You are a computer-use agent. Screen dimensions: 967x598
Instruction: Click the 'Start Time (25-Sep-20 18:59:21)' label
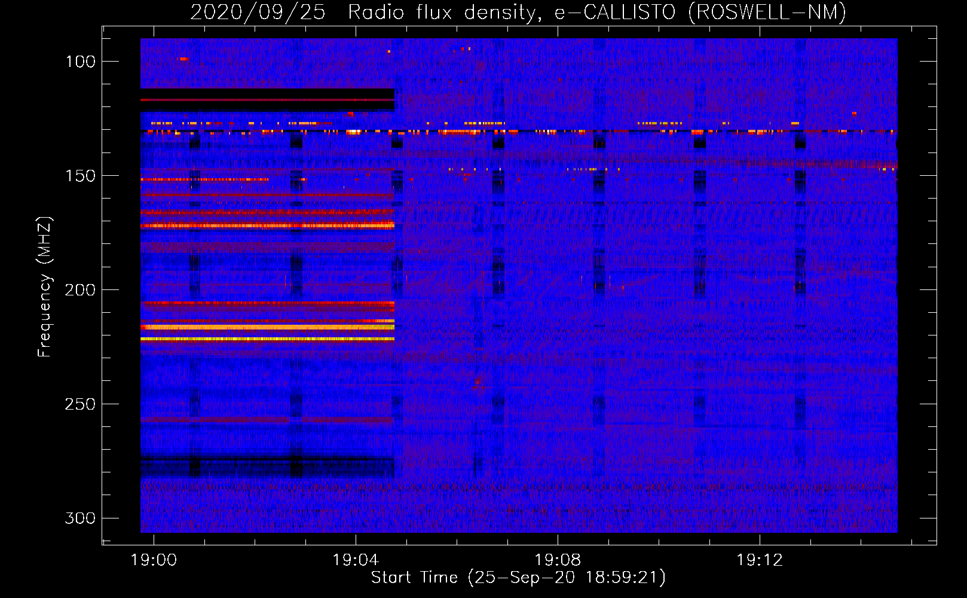[x=518, y=578]
